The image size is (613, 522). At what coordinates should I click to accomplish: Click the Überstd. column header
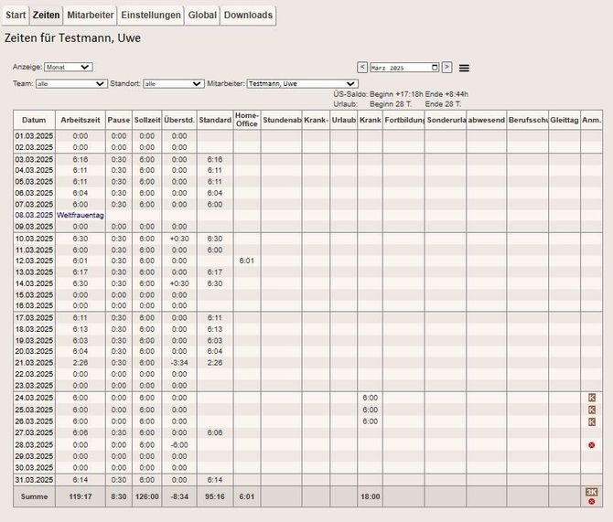[179, 120]
